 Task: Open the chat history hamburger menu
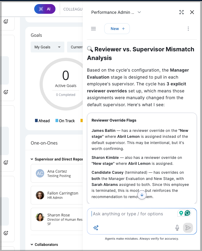93,29
